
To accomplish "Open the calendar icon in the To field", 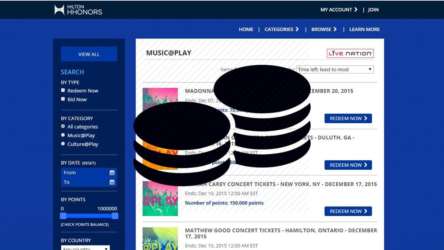I will coord(112,182).
